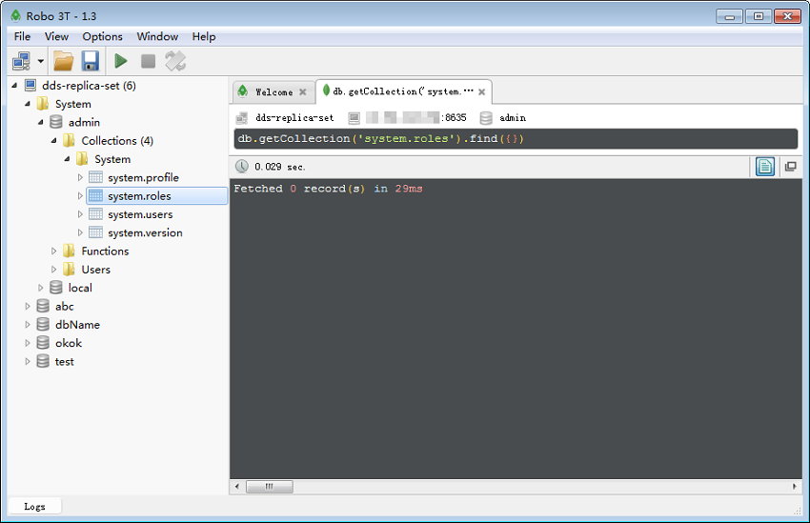Click the horizontal scrollbar thumb in results
This screenshot has height=523, width=810.
pos(269,487)
